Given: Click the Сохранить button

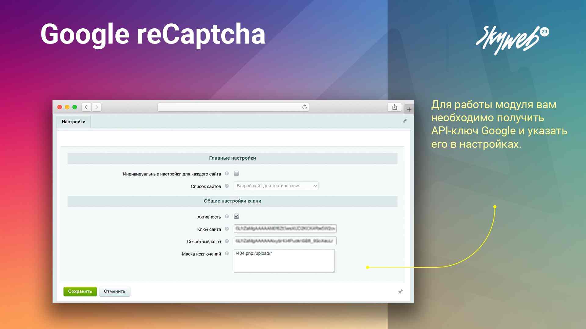Looking at the screenshot, I should 80,291.
